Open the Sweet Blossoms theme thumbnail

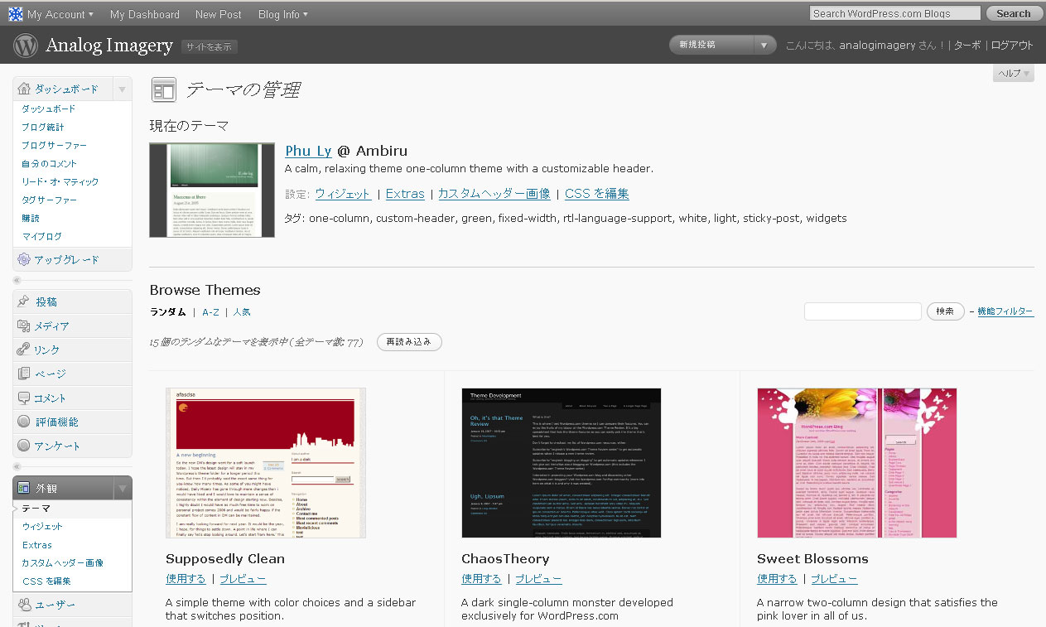coord(857,463)
